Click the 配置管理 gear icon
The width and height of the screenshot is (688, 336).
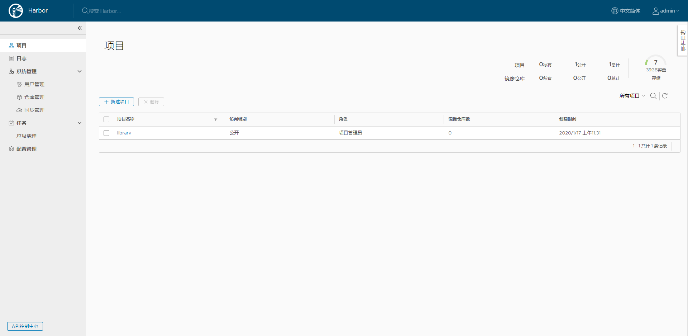click(11, 149)
